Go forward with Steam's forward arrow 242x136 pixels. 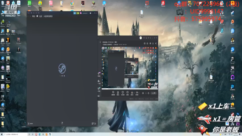(x=30, y=16)
